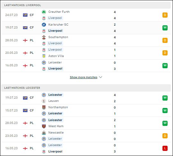Image resolution: width=173 pixels, height=156 pixels.
Task: Expand the Show more matches chevron
Action: (101, 77)
